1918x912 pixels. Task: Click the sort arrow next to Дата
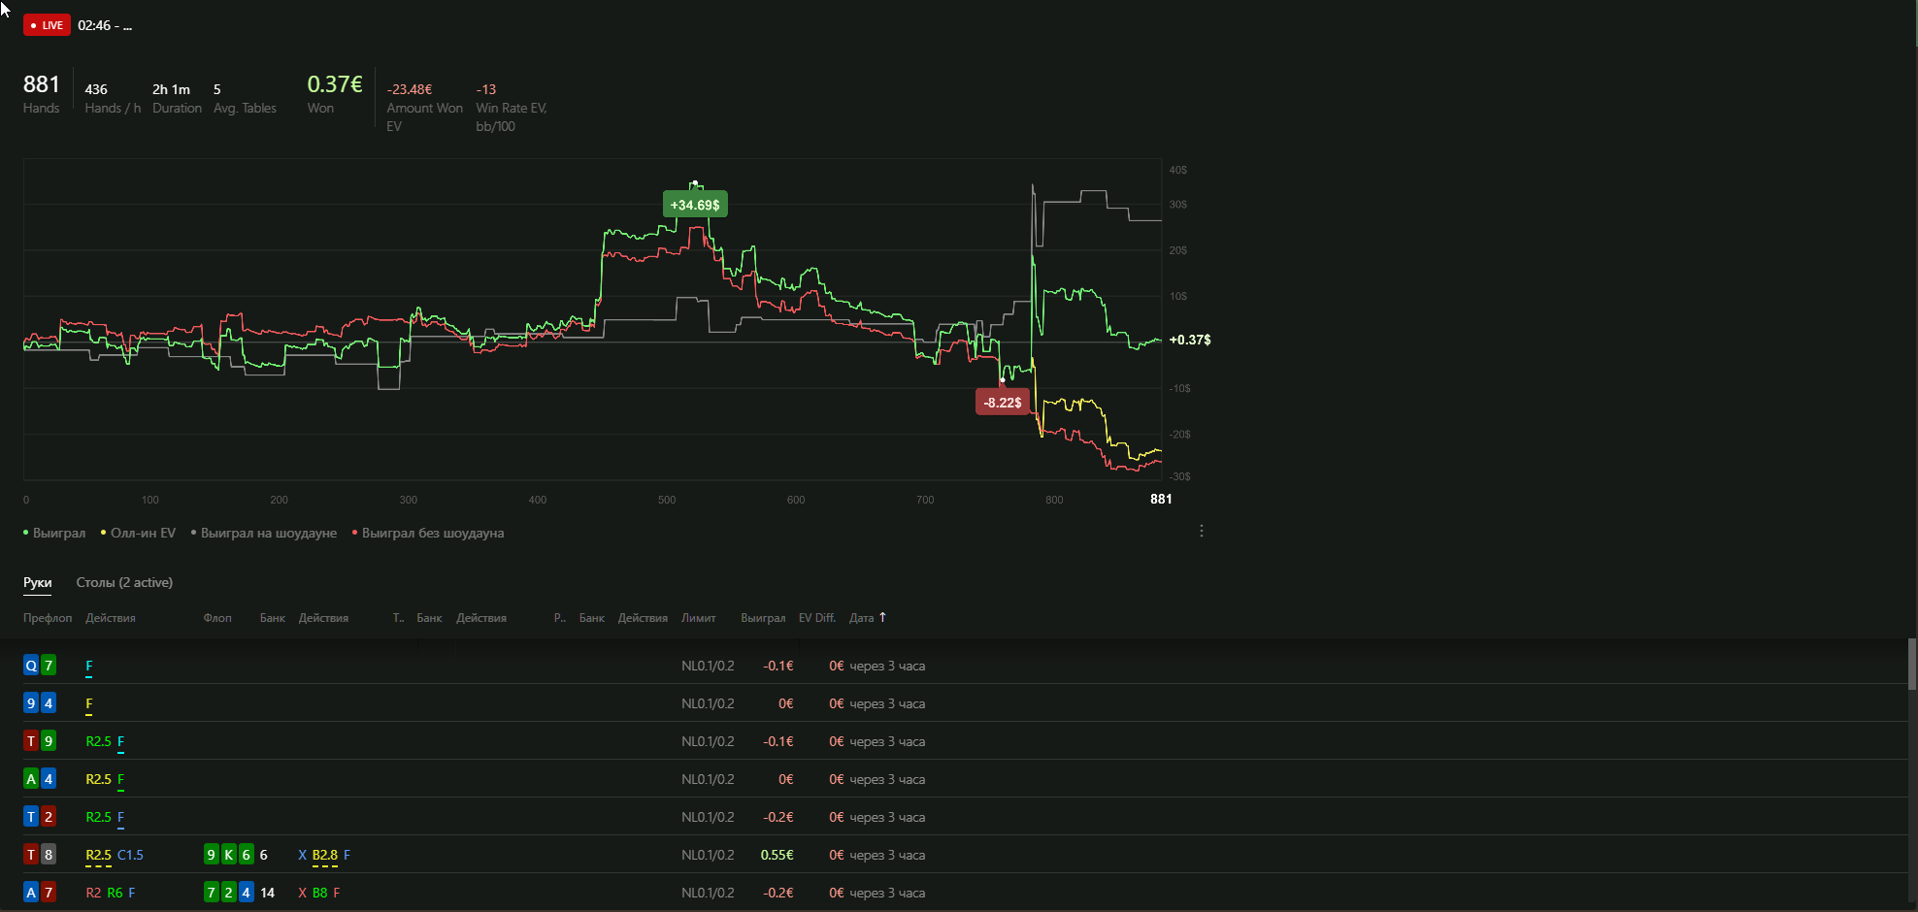coord(882,617)
